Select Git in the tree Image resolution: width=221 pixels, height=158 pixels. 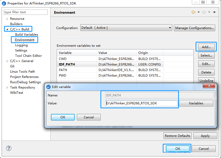12,66
